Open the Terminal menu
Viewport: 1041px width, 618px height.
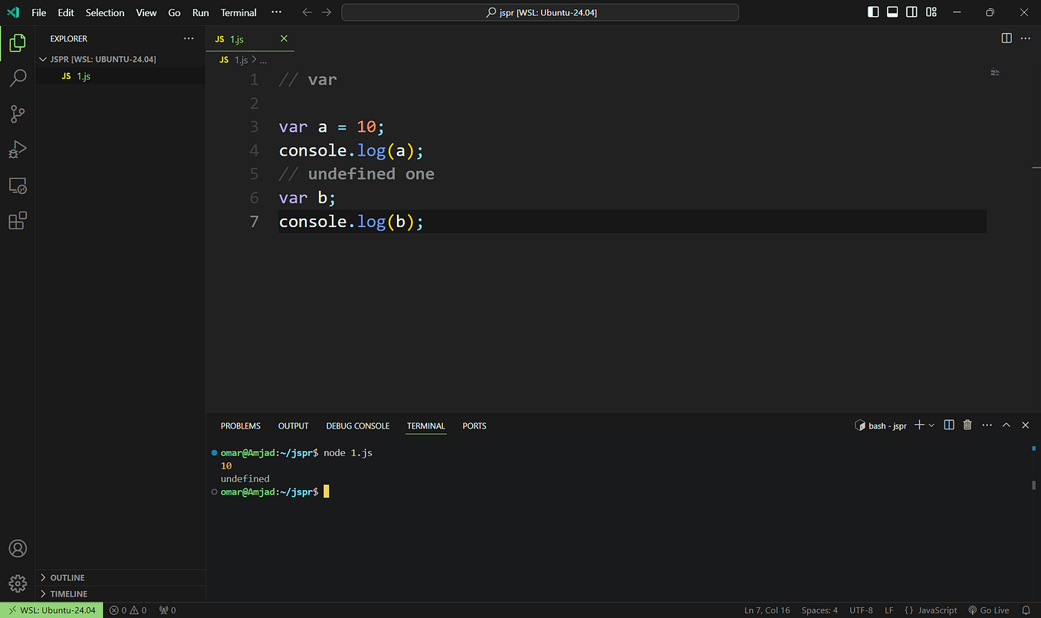(238, 12)
